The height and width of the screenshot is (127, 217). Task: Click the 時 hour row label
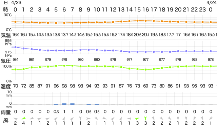pyautogui.click(x=6, y=10)
